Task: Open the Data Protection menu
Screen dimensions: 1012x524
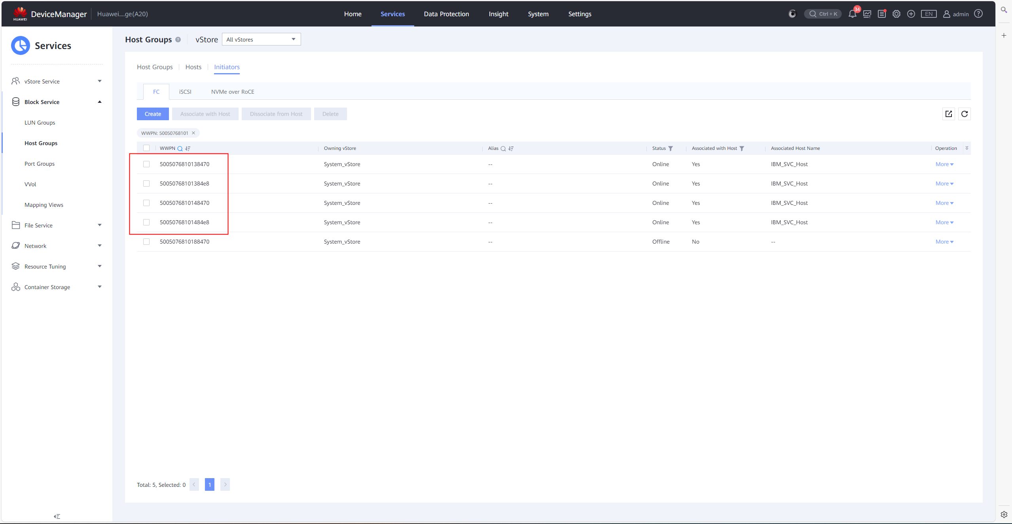Action: 446,14
